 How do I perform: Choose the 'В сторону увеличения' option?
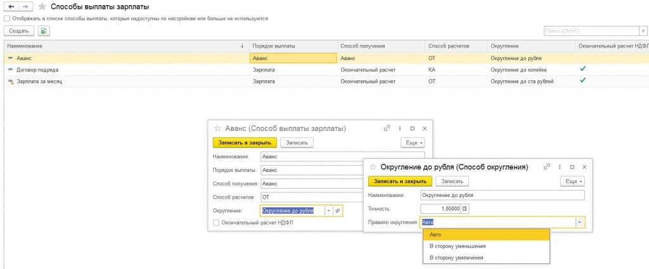coord(456,258)
